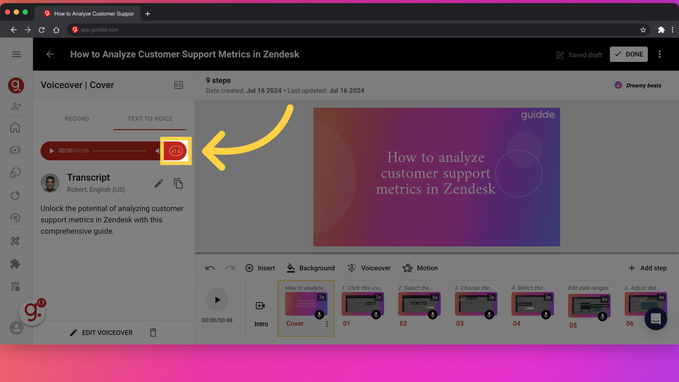
Task: Play the voiceover audio clip
Action: (52, 151)
